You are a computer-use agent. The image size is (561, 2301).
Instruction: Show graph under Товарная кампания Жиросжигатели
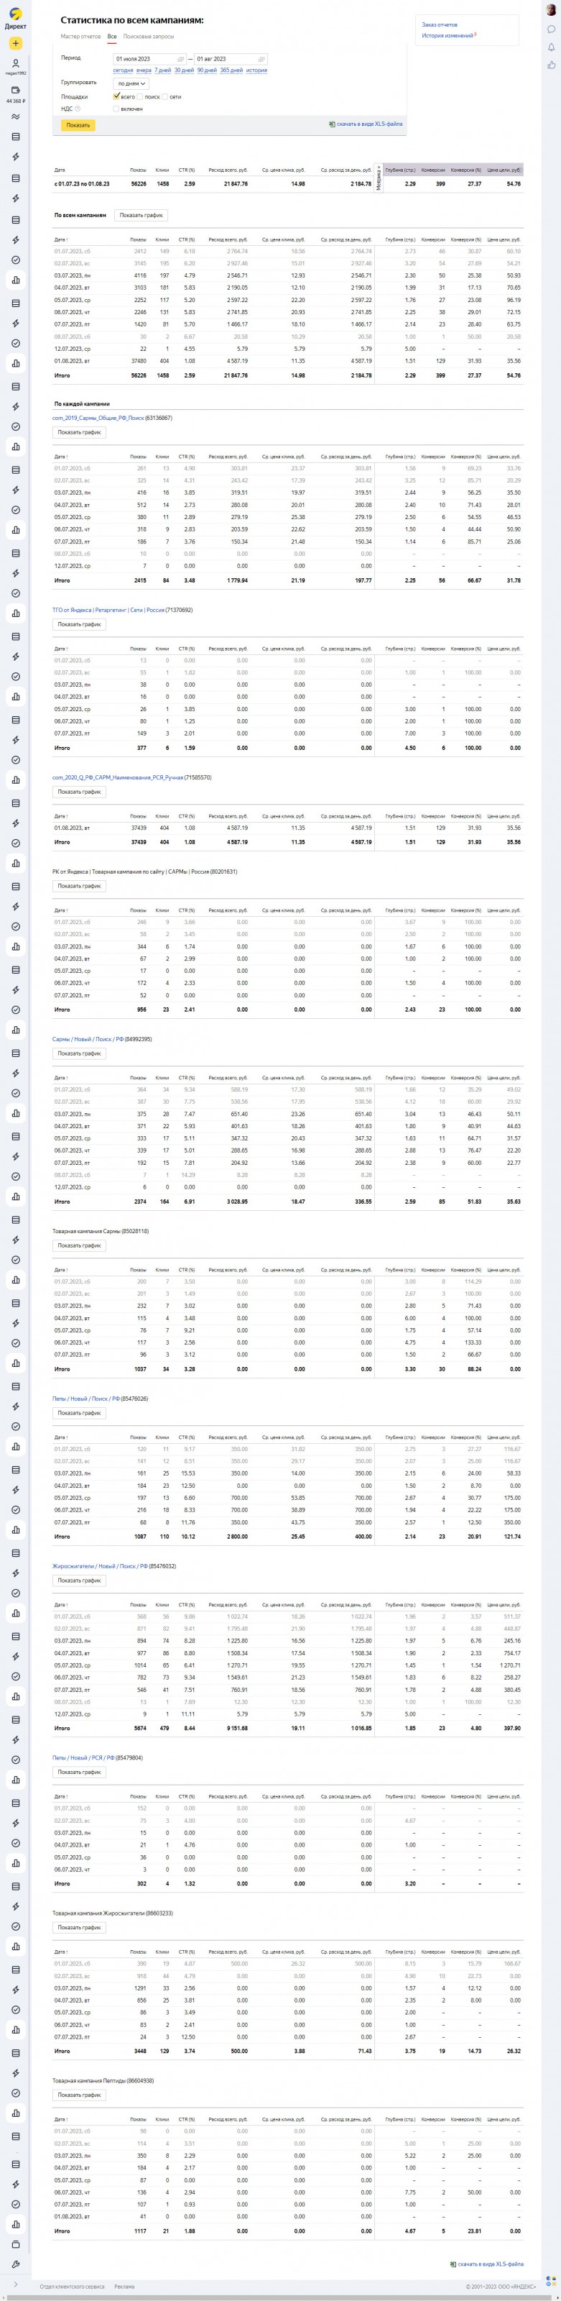tap(80, 1927)
